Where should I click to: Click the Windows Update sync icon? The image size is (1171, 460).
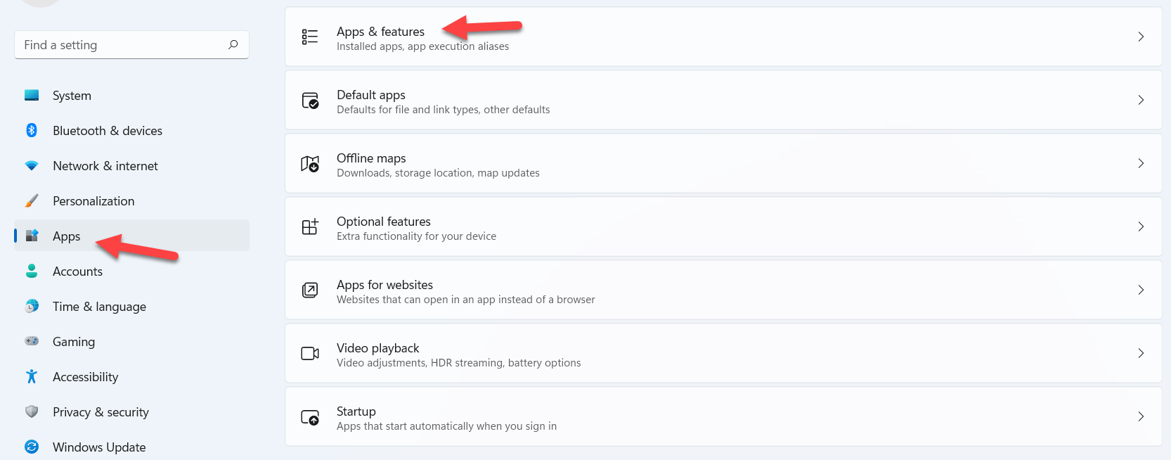(32, 447)
